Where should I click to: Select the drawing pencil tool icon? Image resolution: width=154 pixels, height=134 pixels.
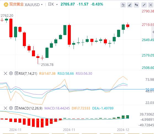point(130,5)
